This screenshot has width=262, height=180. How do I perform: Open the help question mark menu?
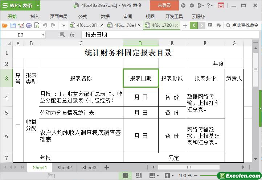[x=209, y=5]
